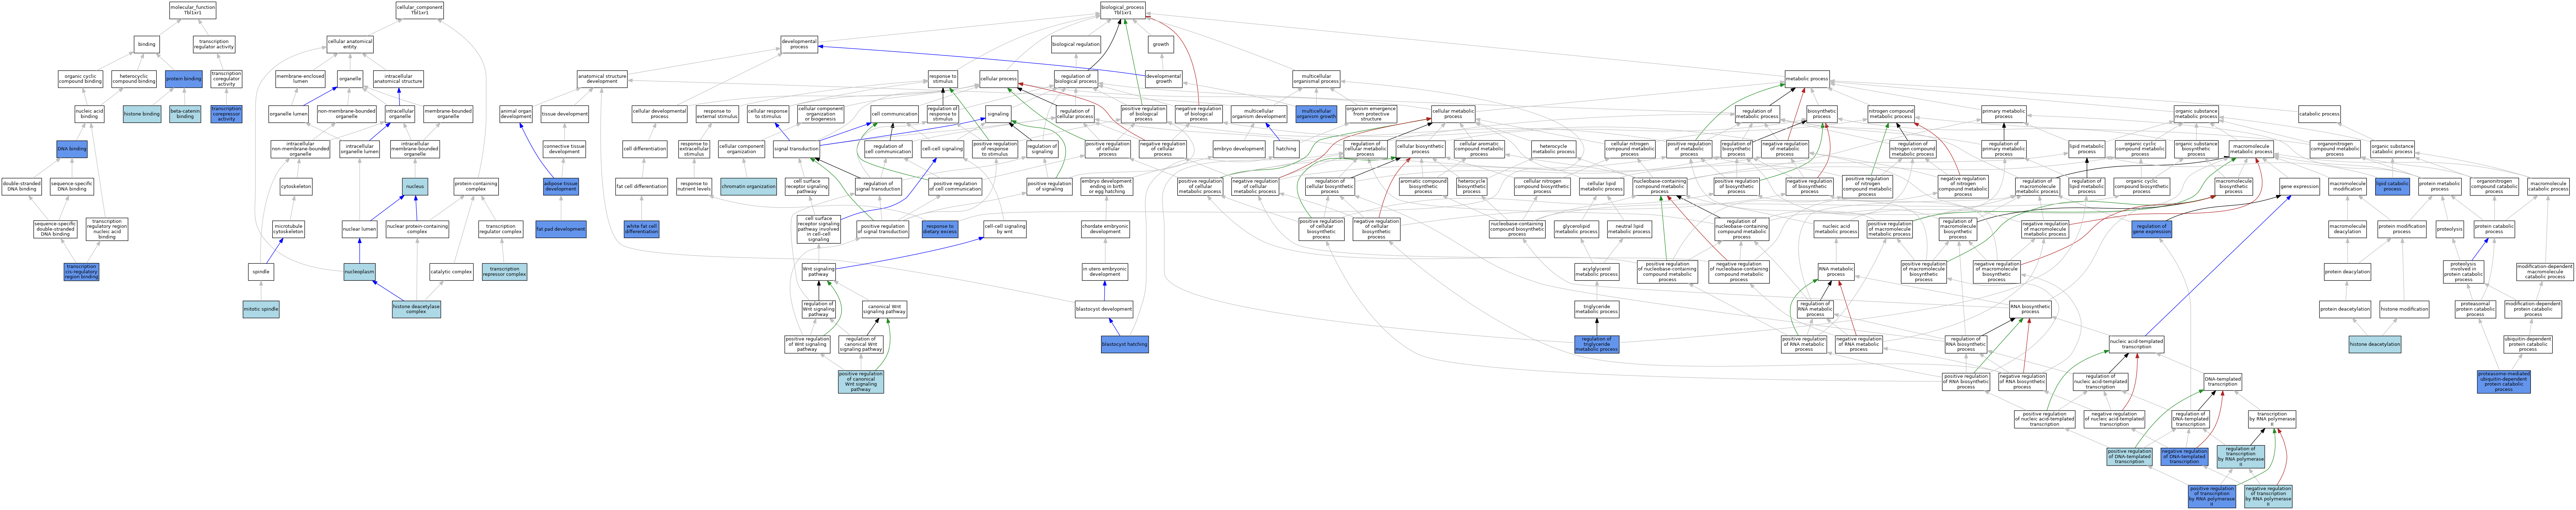This screenshot has height=510, width=2576.
Task: Select the anatomical structure development node
Action: coord(602,79)
